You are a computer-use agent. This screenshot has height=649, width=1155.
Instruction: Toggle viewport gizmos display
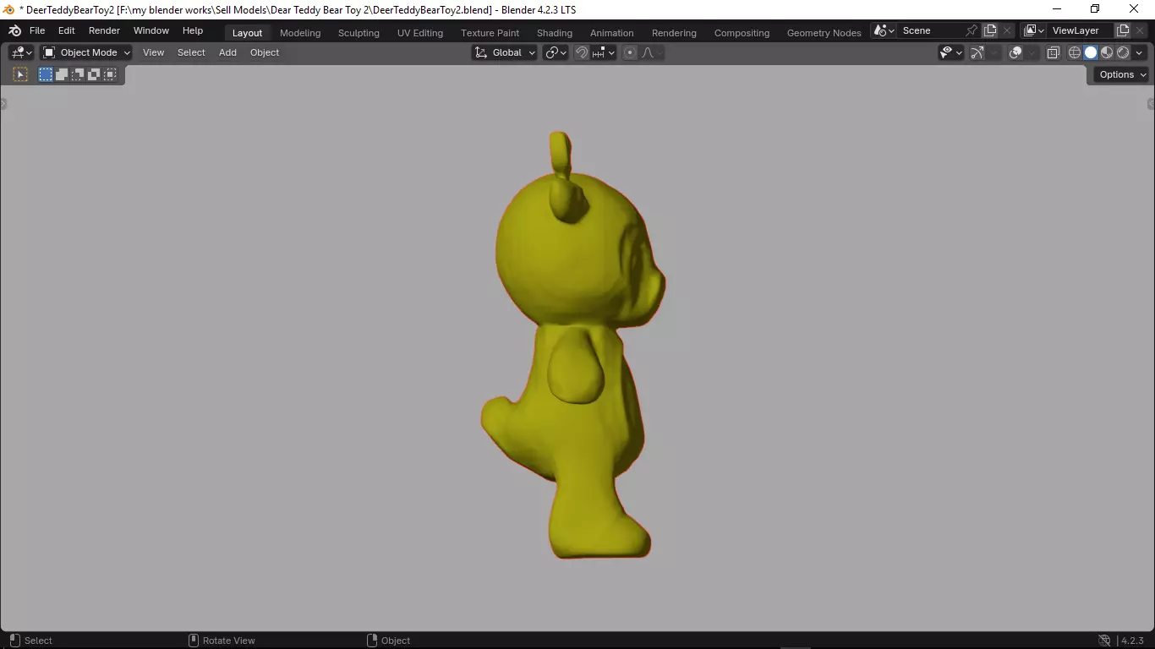(977, 52)
